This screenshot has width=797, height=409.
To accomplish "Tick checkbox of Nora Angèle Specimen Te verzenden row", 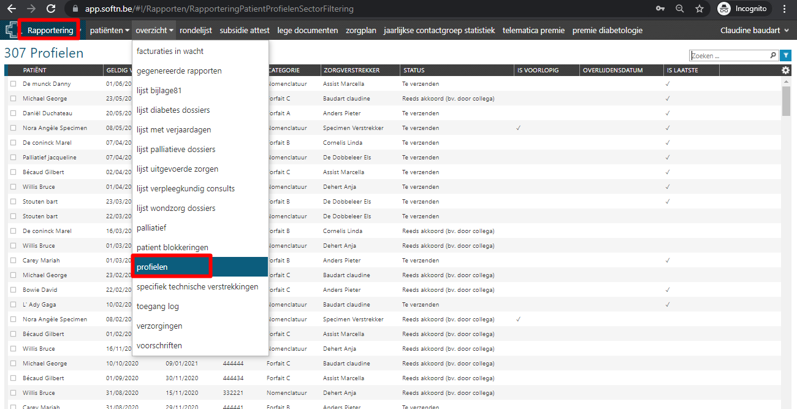I will pyautogui.click(x=13, y=128).
